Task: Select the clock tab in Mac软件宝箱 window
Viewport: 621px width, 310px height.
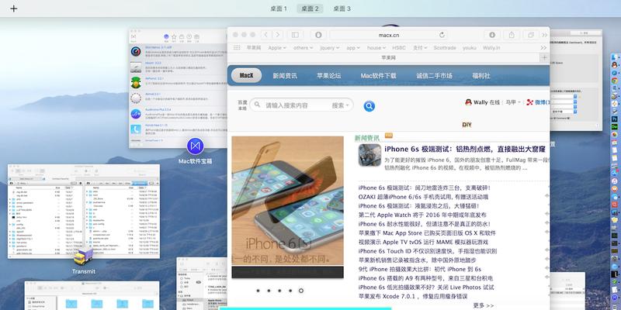Action: click(189, 36)
